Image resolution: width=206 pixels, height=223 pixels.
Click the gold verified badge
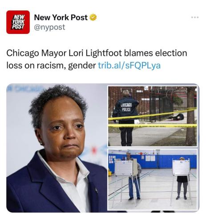[x=93, y=17]
